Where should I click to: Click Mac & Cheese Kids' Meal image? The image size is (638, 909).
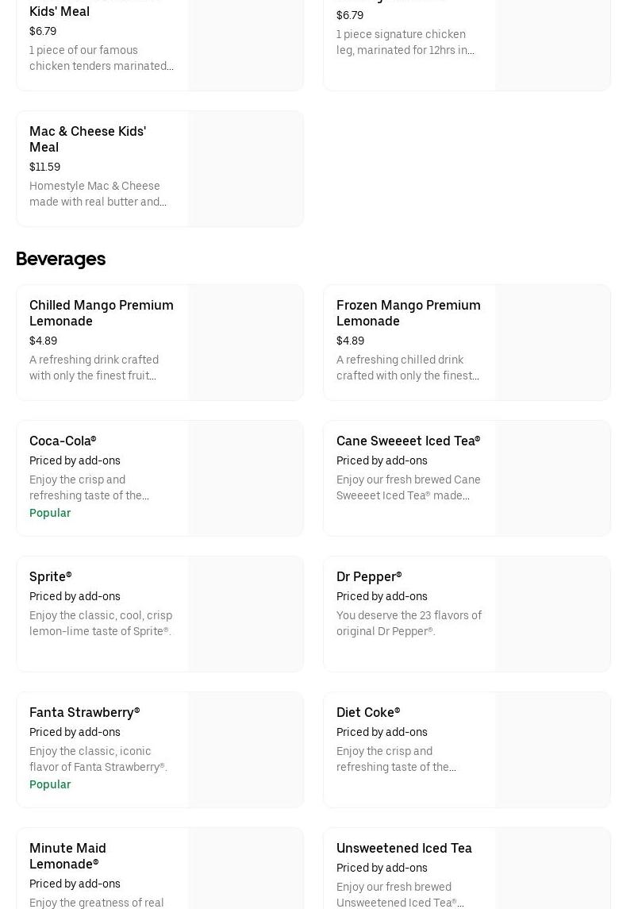tap(245, 169)
